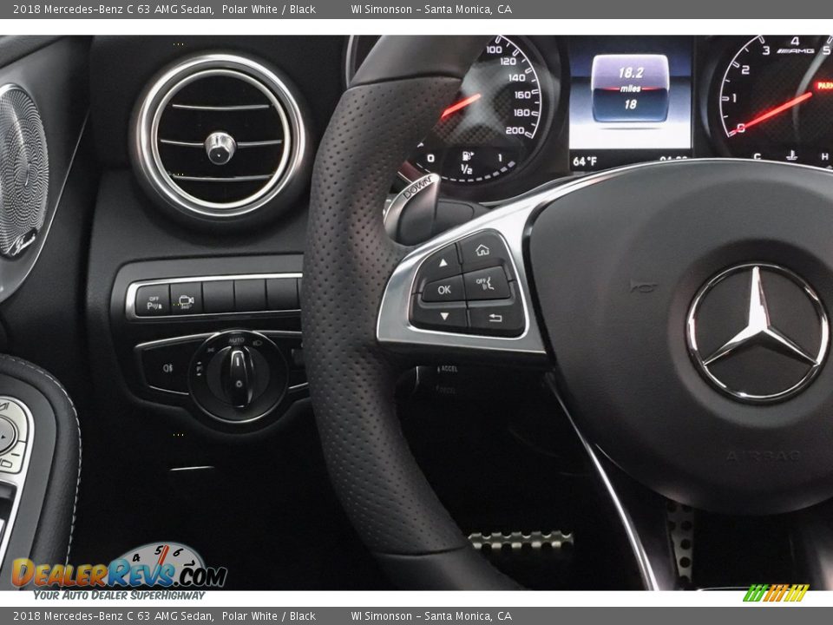This screenshot has width=833, height=625.
Task: Select the headlight rotary knob
Action: 238,375
